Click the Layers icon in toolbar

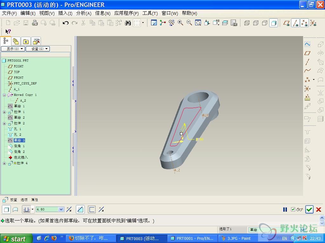pos(225,23)
